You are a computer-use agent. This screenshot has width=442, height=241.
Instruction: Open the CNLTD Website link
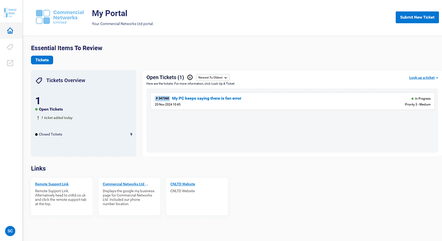coord(182,184)
